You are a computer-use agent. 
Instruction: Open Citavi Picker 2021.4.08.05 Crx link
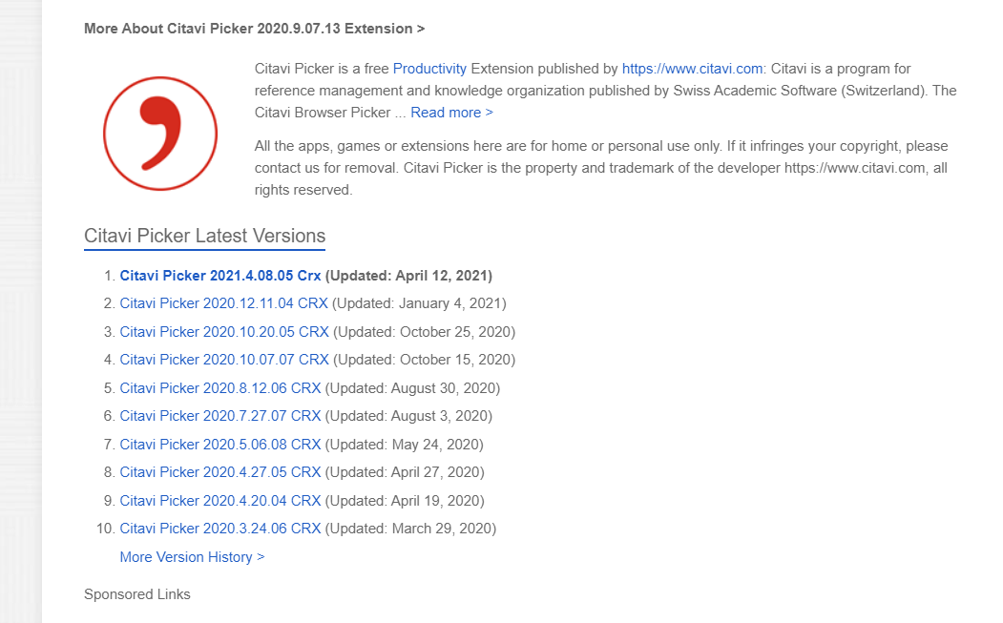pyautogui.click(x=220, y=276)
